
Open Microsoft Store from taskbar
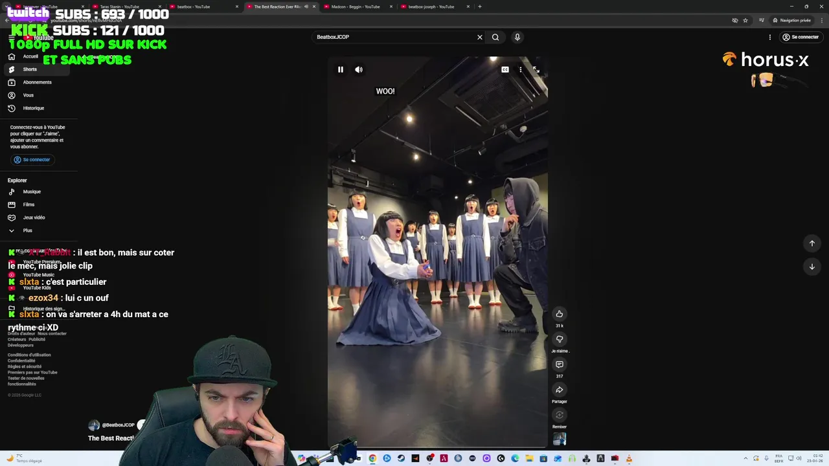pyautogui.click(x=543, y=458)
